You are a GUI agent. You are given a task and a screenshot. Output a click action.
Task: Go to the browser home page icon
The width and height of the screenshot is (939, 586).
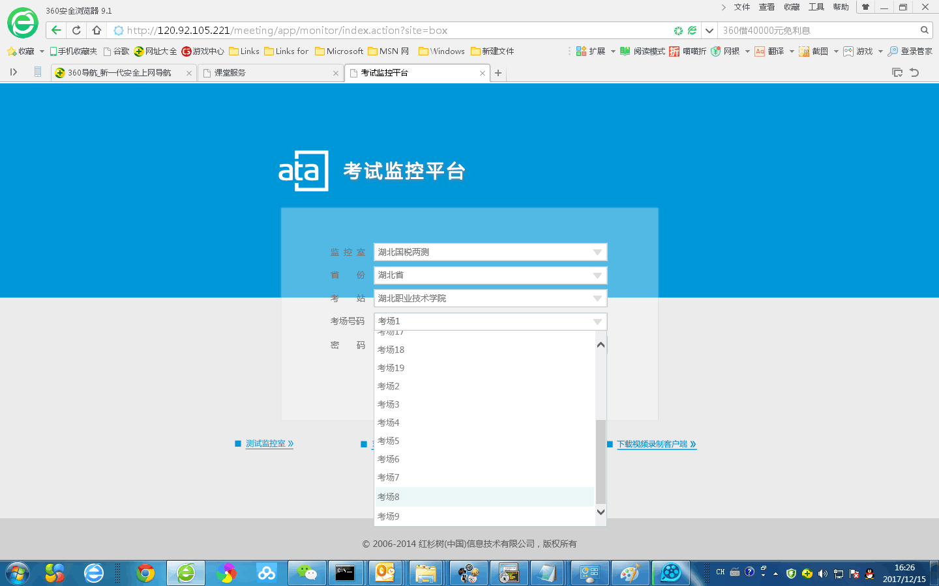(97, 30)
